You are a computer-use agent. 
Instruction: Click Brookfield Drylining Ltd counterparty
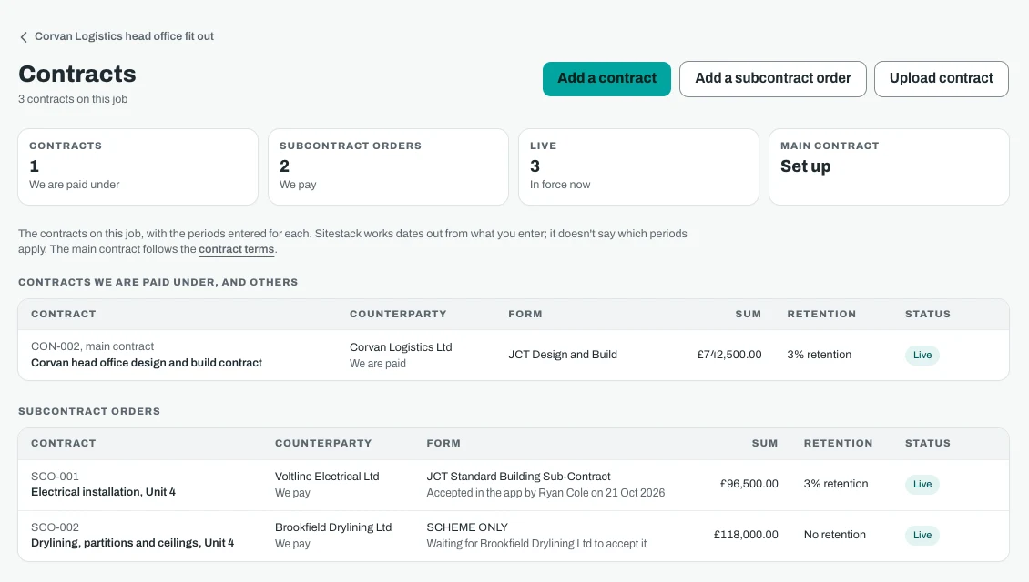click(x=333, y=527)
